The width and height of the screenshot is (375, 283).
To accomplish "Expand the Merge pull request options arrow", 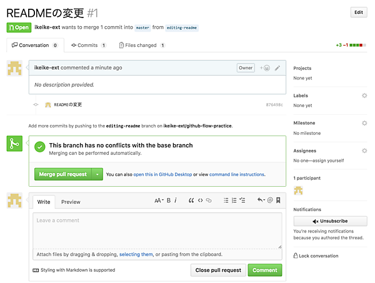I will click(97, 174).
